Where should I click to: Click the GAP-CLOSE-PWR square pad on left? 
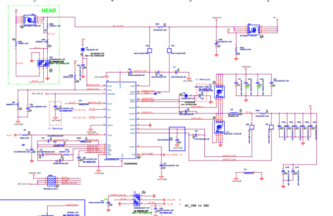[149, 50]
